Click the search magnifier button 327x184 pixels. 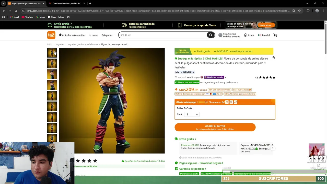211,35
